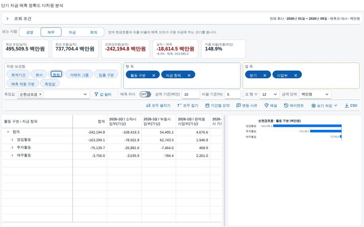Open 보기 저장 gear menu

(x=324, y=106)
